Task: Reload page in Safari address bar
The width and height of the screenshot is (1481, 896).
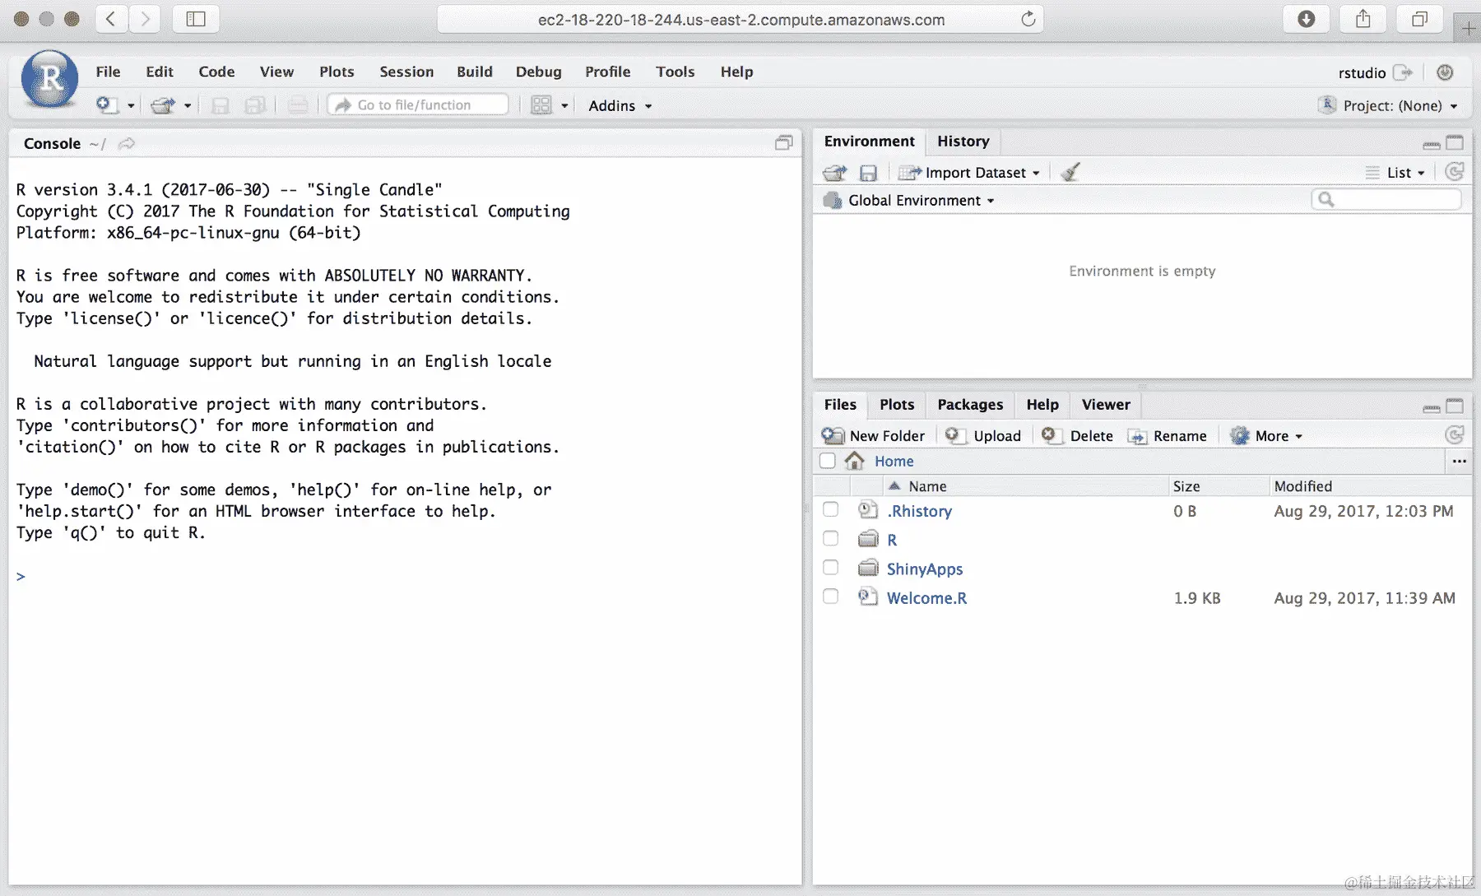Action: [x=1028, y=19]
